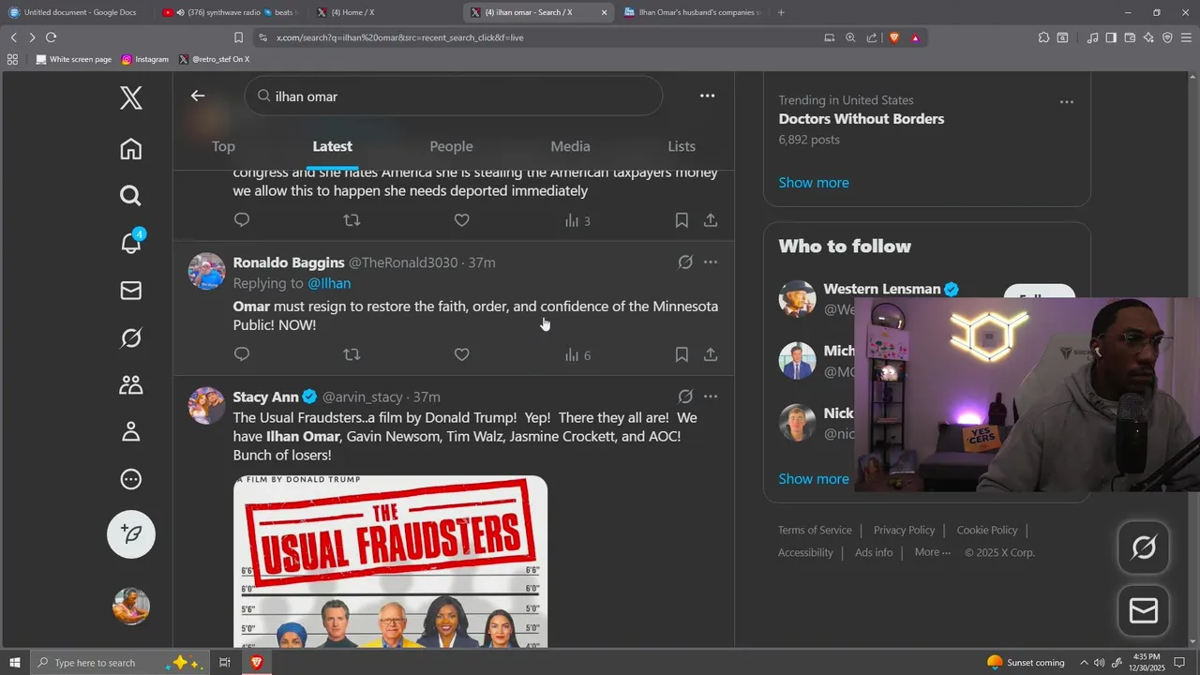1200x675 pixels.
Task: Open search options three-dot menu
Action: 707,96
